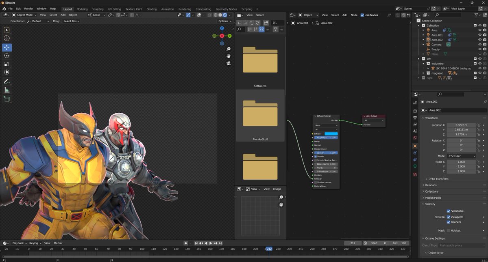Activate the Scale tool

[x=7, y=64]
